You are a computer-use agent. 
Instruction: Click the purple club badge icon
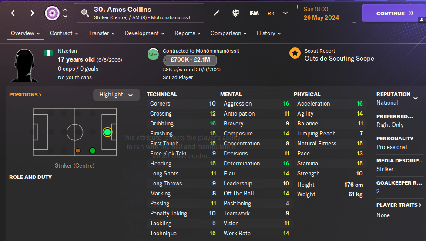point(52,13)
